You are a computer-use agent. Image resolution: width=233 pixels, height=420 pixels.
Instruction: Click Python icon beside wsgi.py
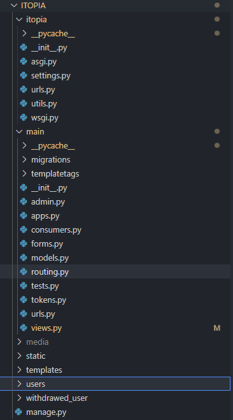click(24, 118)
